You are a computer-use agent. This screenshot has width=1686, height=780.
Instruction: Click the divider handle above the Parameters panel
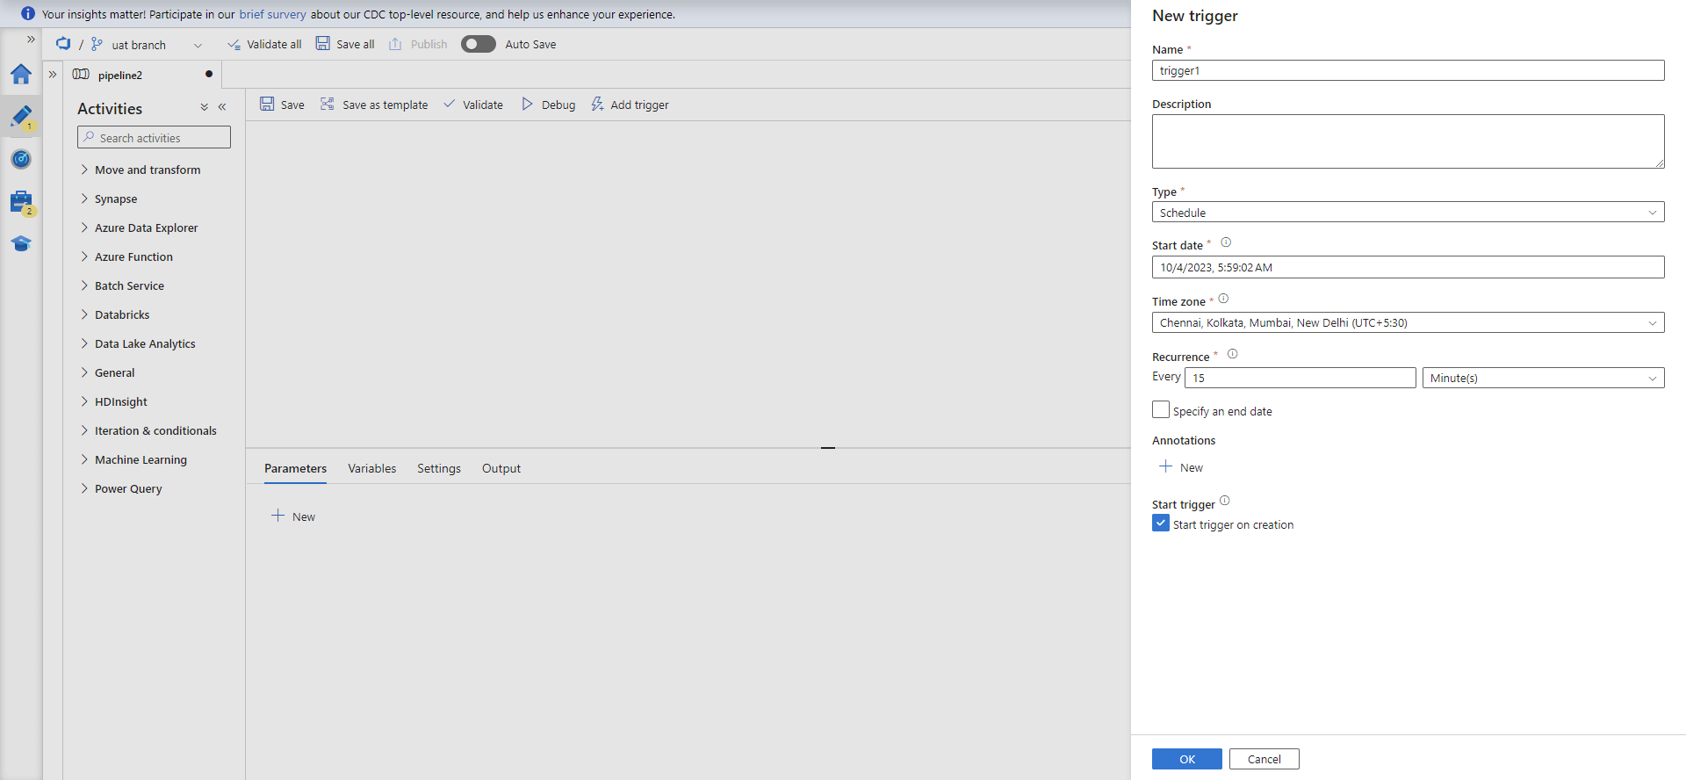pos(827,448)
